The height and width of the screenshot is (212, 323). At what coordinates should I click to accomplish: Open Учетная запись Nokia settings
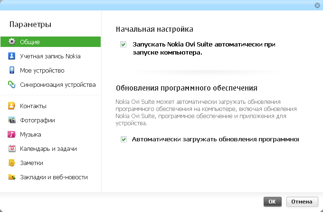(50, 56)
